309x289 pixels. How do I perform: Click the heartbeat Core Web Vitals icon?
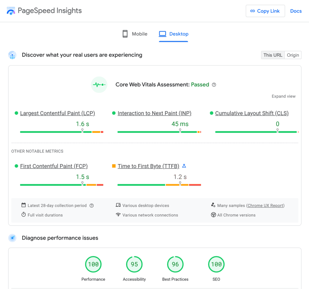[x=99, y=85]
